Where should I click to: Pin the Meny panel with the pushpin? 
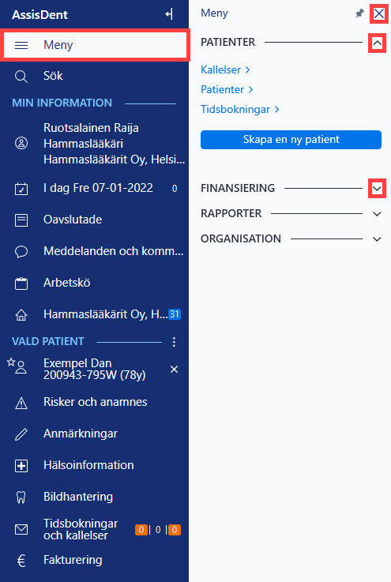tap(359, 14)
